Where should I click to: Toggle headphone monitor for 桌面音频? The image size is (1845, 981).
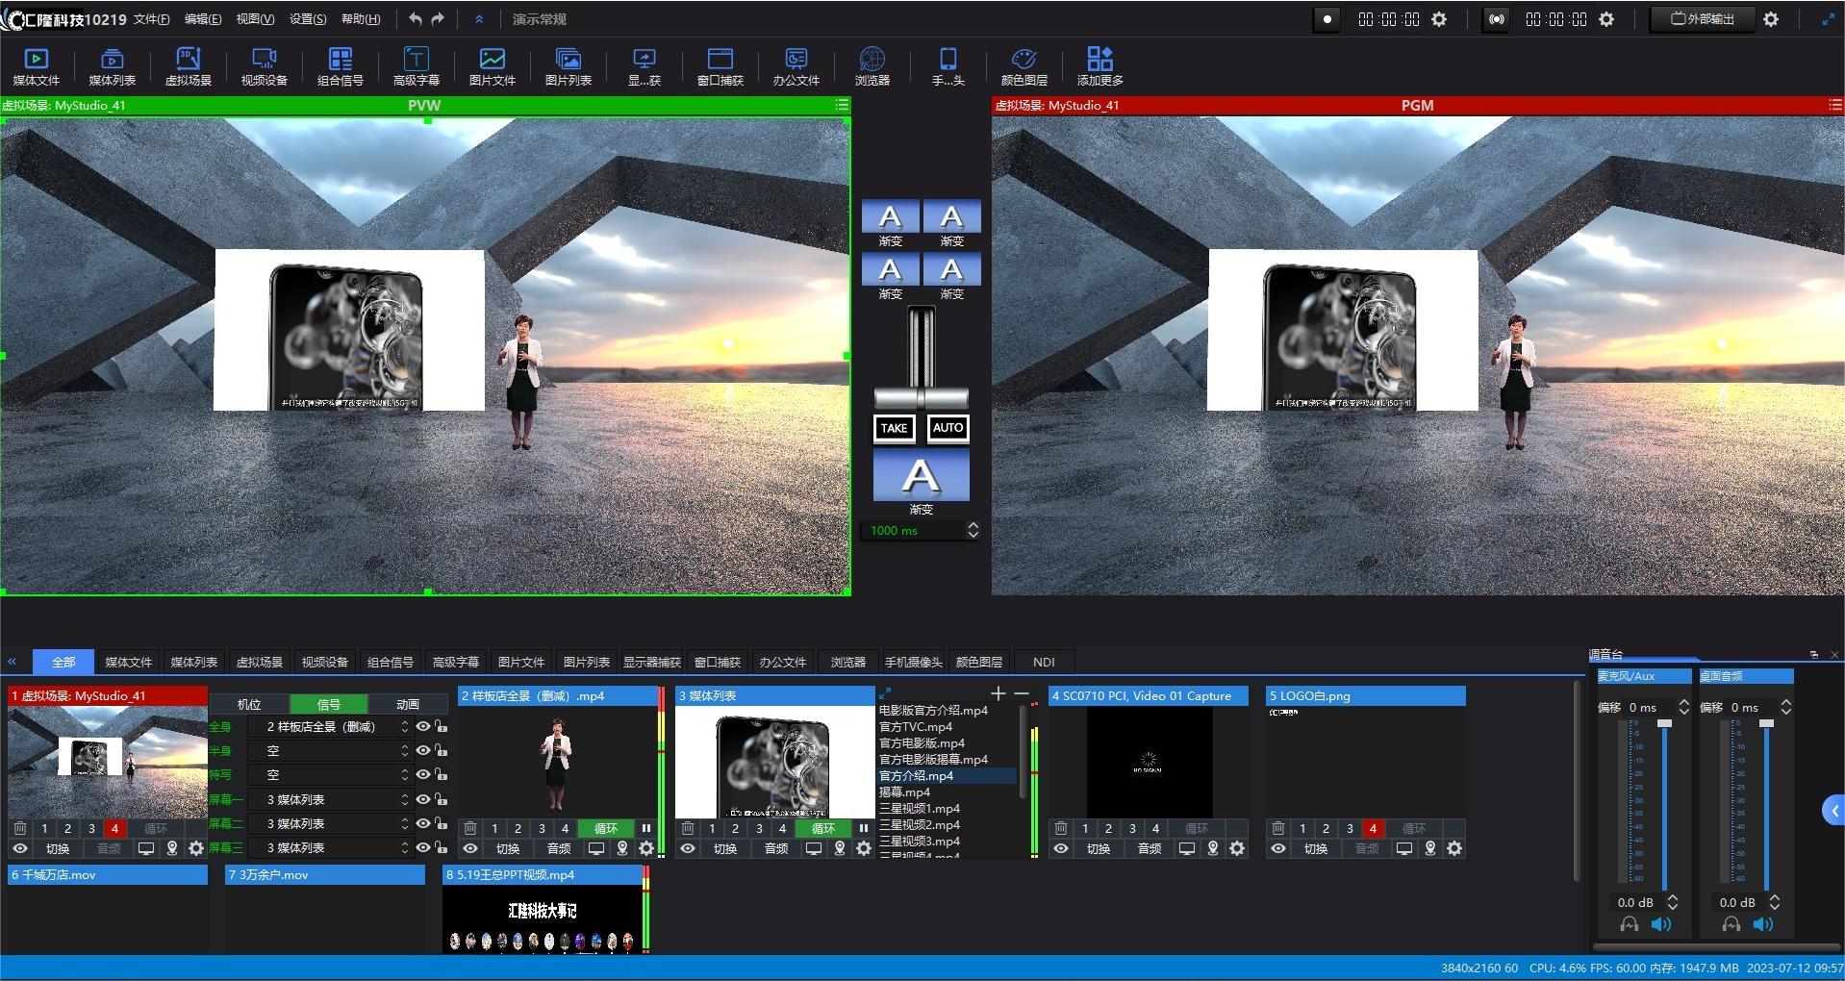[x=1731, y=924]
